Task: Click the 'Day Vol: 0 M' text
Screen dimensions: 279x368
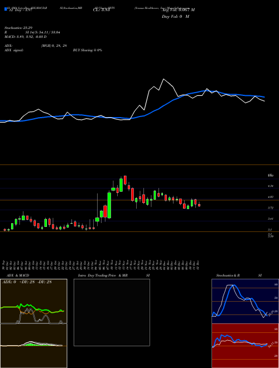Action: click(175, 17)
